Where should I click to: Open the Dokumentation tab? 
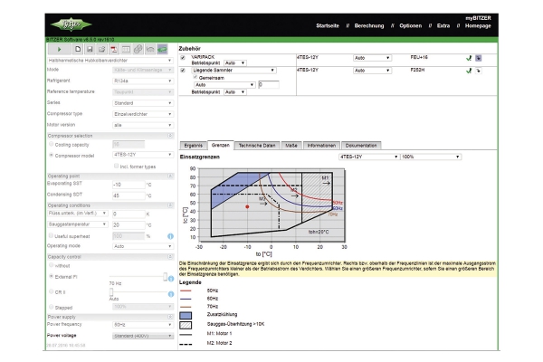click(x=361, y=146)
